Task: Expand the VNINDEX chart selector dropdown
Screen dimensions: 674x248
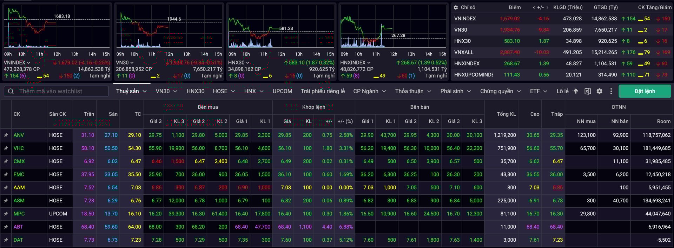Action: click(28, 63)
